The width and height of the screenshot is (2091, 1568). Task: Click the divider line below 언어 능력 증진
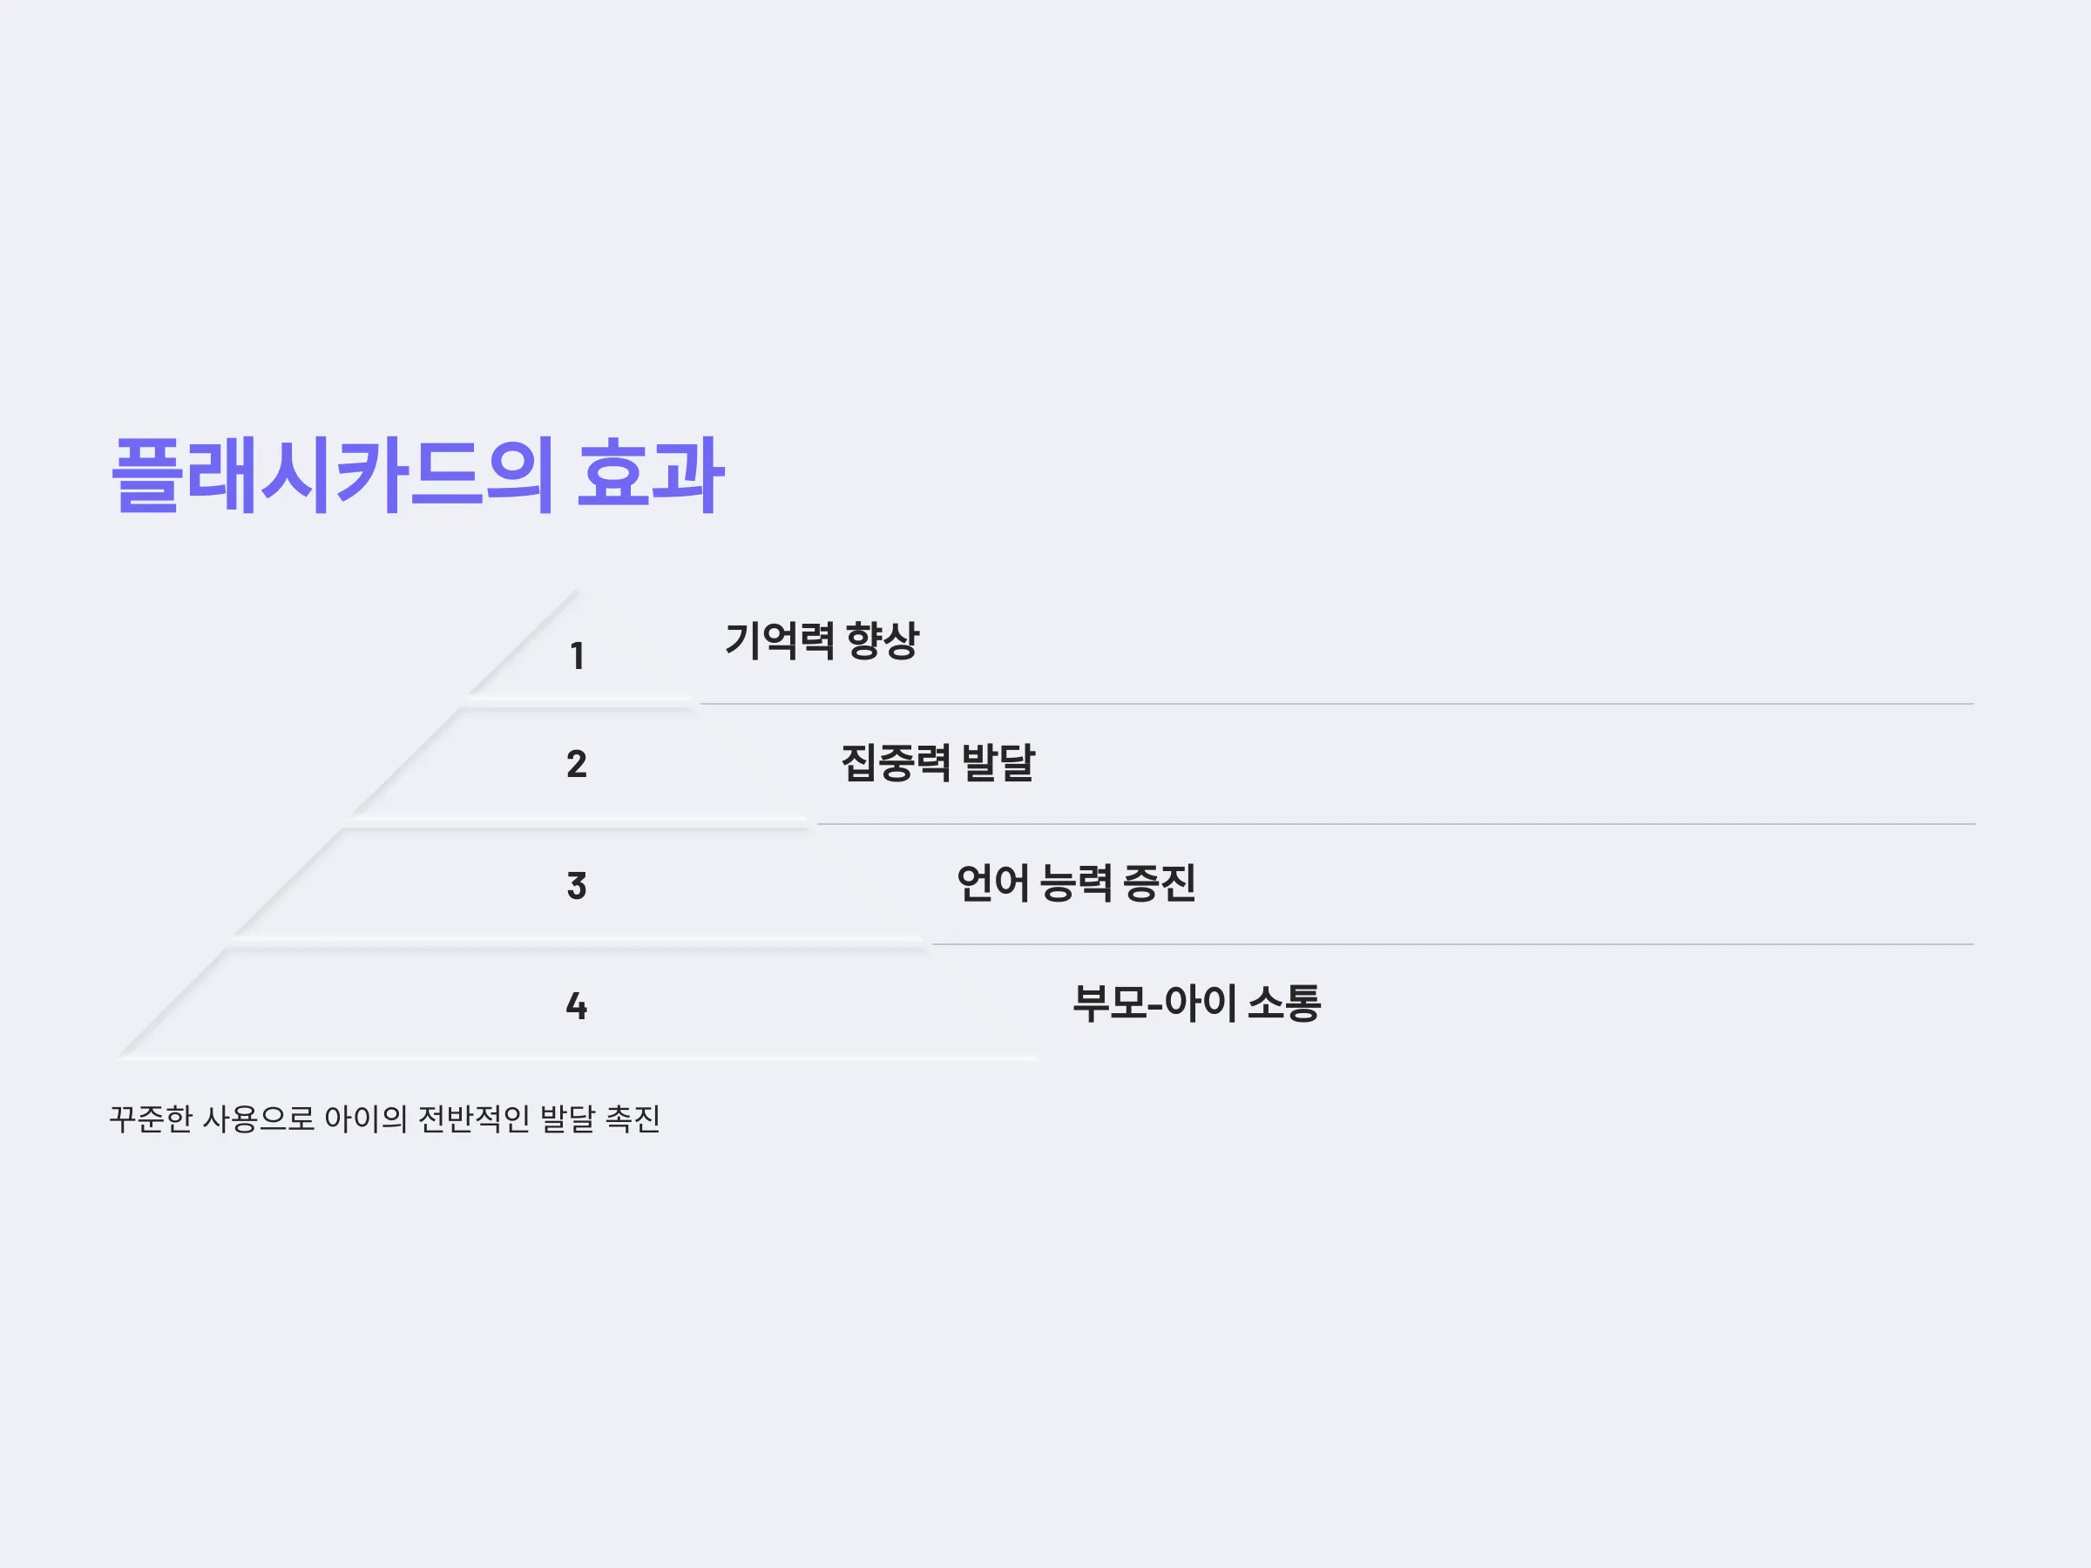tap(1453, 944)
